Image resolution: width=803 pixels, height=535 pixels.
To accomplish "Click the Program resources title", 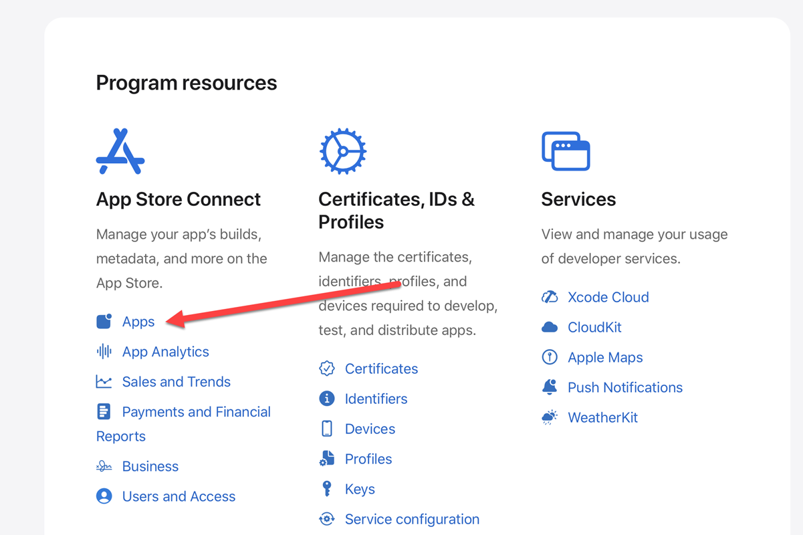I will (x=187, y=83).
